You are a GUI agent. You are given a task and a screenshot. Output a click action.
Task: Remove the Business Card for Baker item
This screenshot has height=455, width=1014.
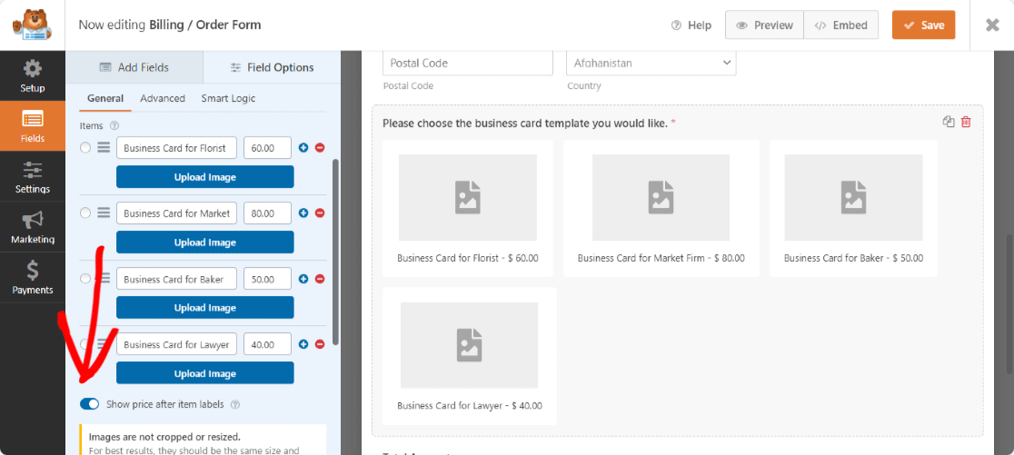[x=320, y=279]
